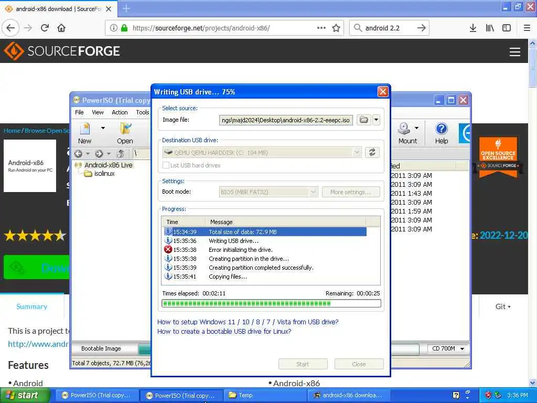This screenshot has height=403, width=537.
Task: Bookmark this page with the star icon
Action: pos(336,28)
